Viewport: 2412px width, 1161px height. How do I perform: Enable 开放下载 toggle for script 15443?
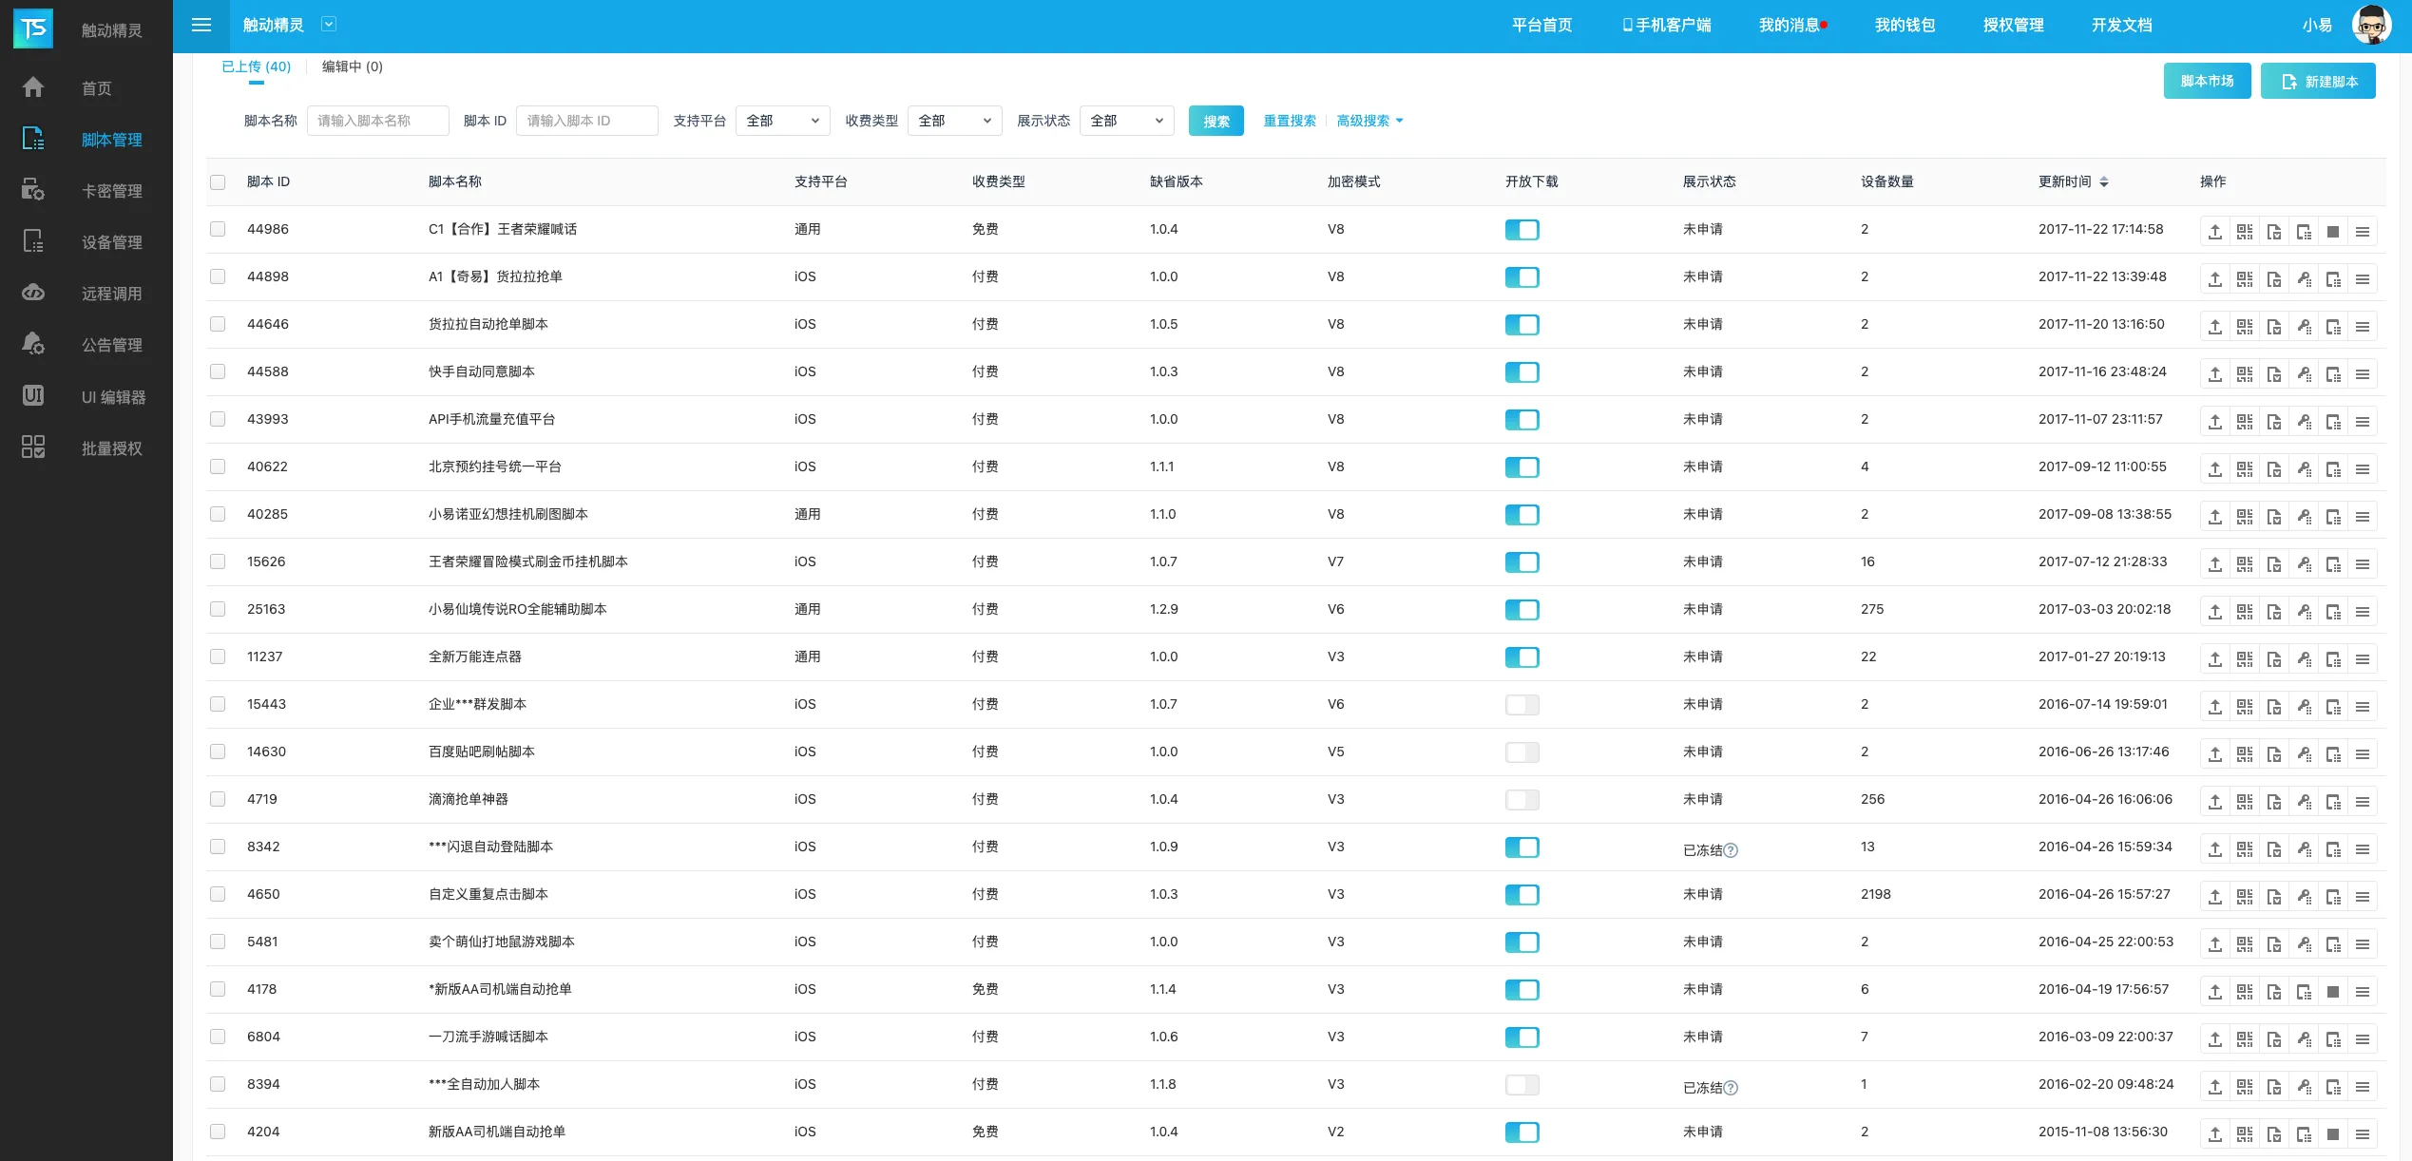[1522, 705]
